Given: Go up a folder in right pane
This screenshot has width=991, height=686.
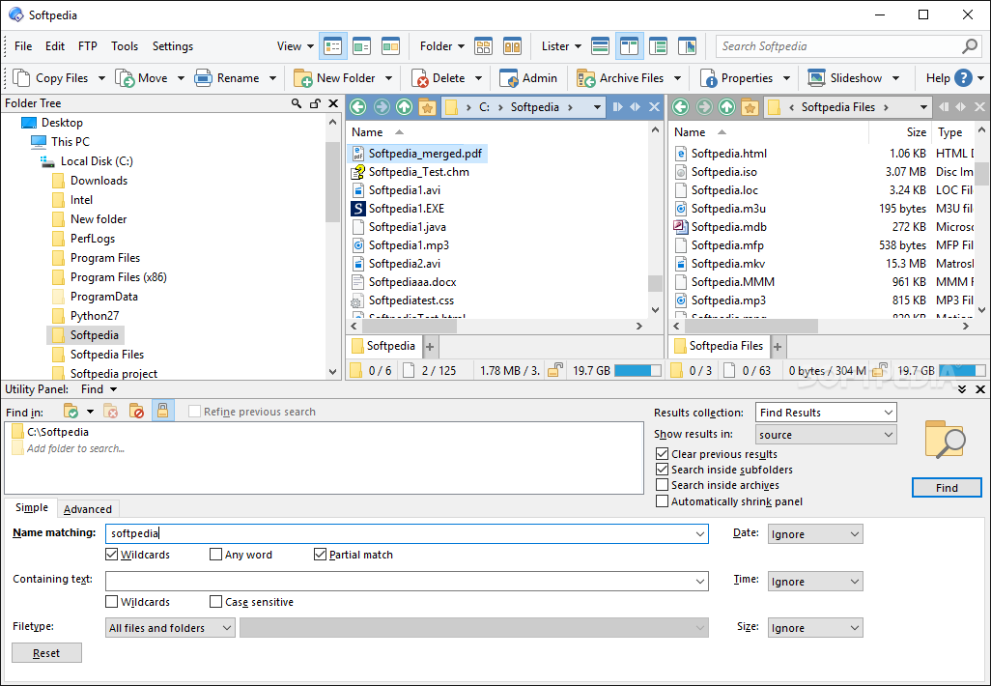Looking at the screenshot, I should click(x=726, y=107).
